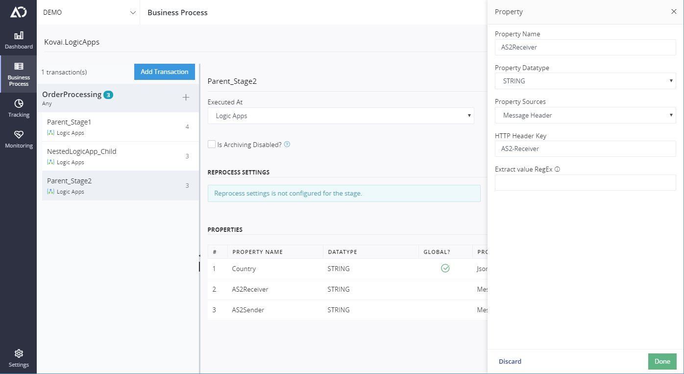684x374 pixels.
Task: Click the 1 transaction(s) label
Action: [64, 72]
